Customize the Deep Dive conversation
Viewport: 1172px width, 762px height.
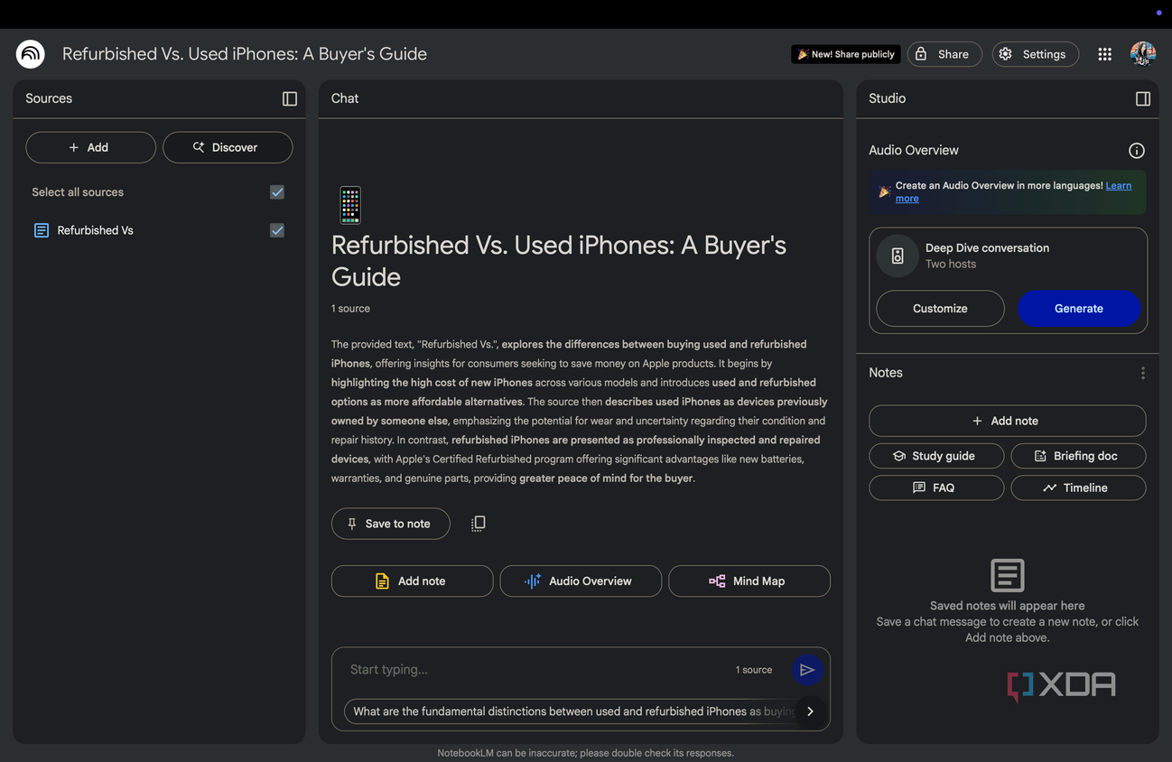(940, 309)
